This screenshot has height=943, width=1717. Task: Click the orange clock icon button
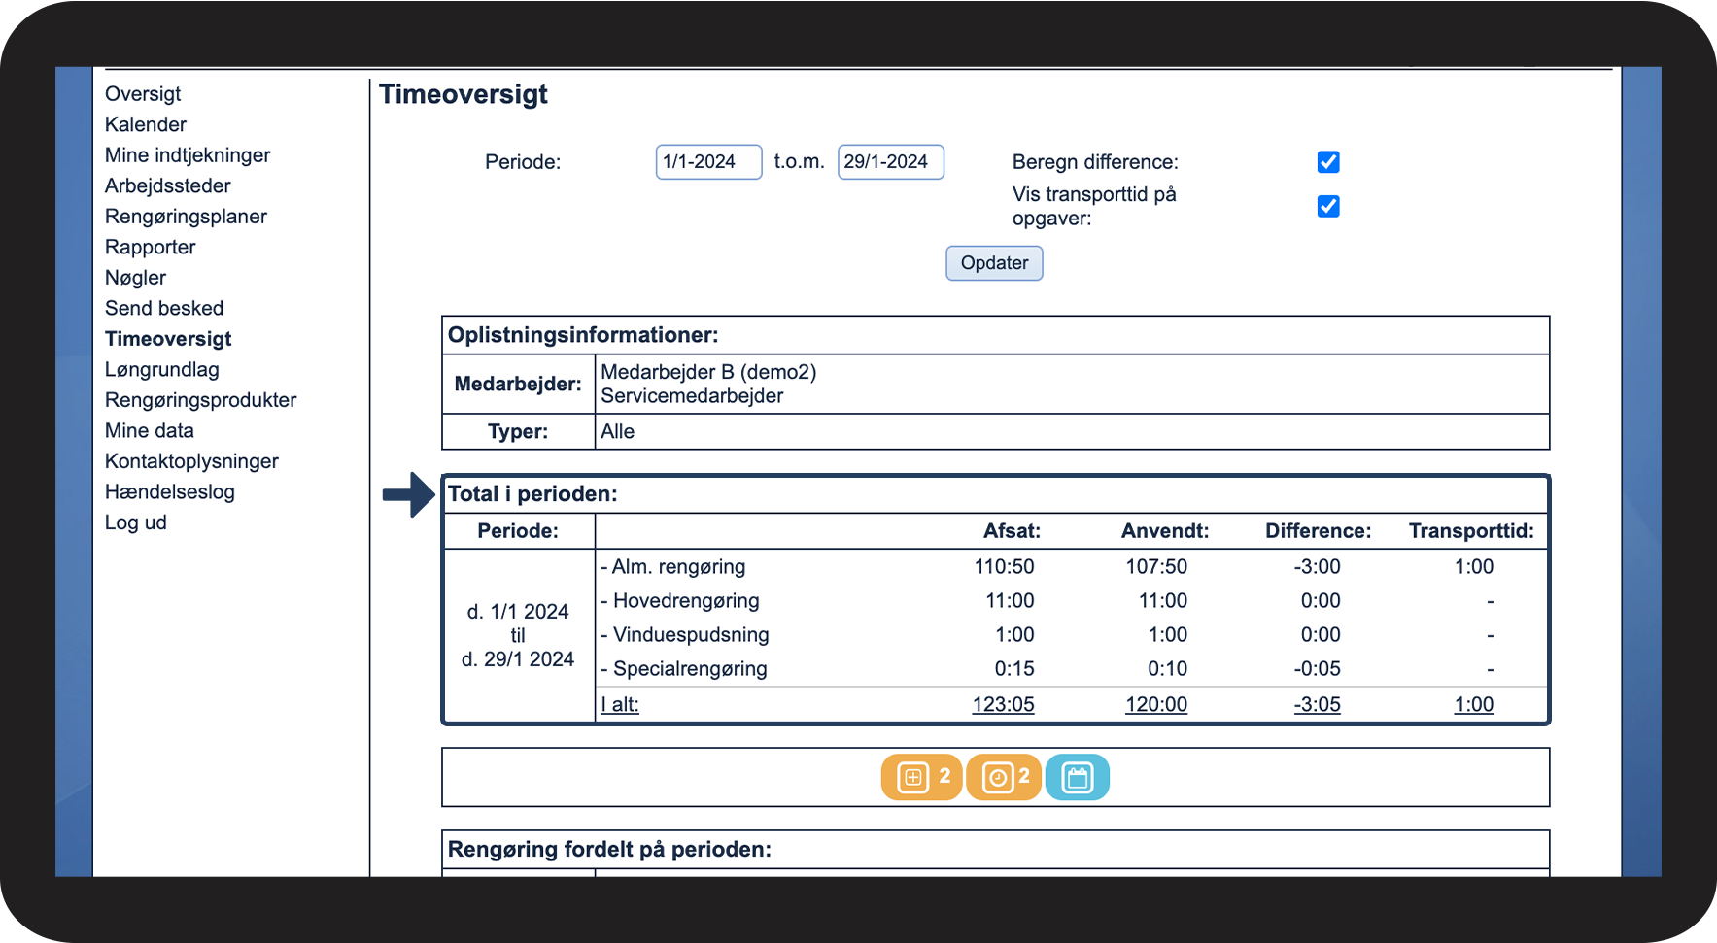1004,777
